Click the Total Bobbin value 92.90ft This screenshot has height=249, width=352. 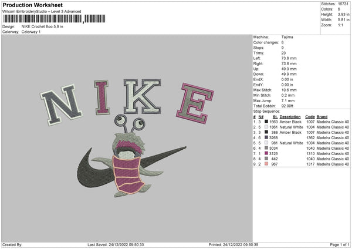click(x=287, y=106)
